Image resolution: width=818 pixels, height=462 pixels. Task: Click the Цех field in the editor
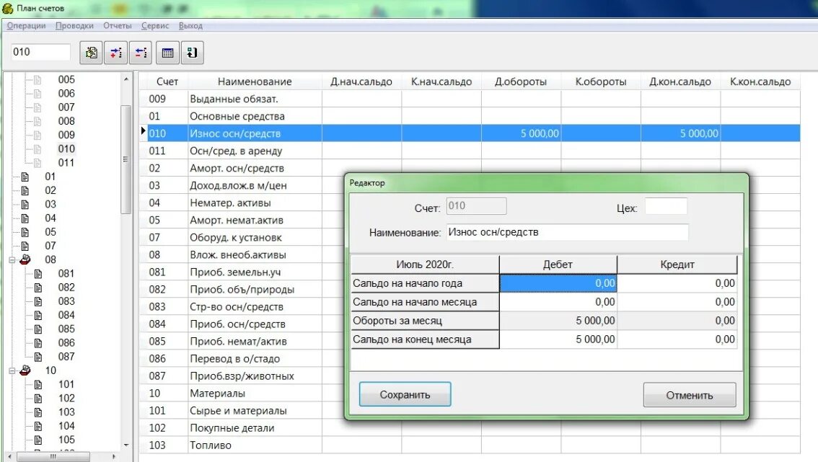pos(666,206)
